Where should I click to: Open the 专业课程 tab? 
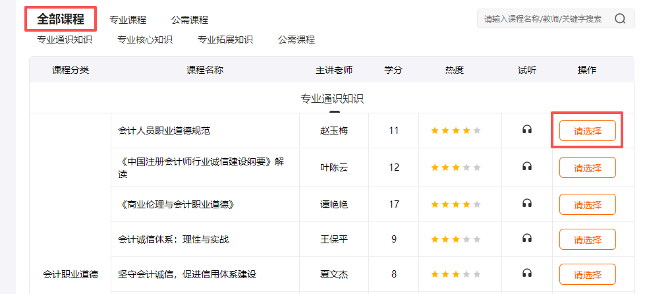(x=128, y=20)
